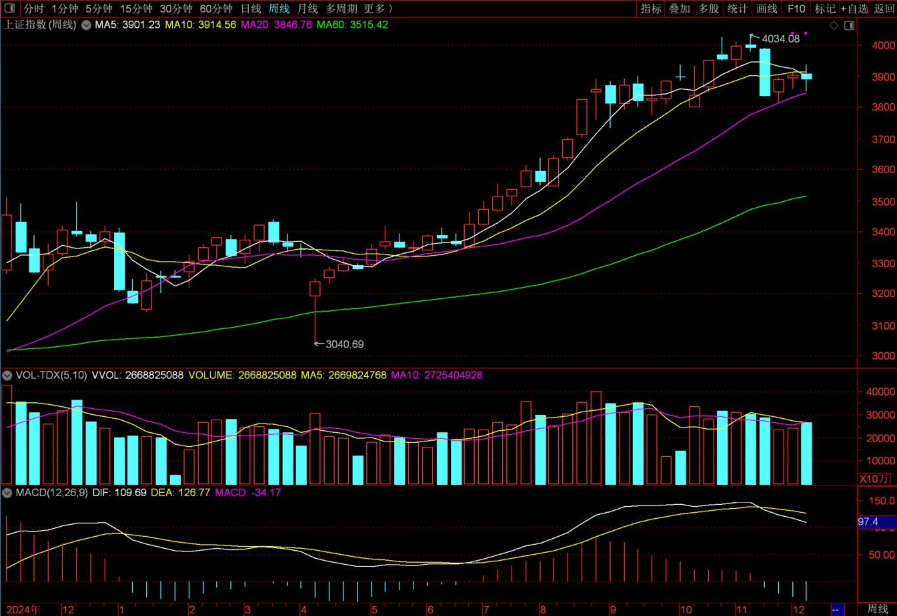This screenshot has width=897, height=616.
Task: Open the VOL-TDX indicator dropdown arrow
Action: tap(7, 376)
